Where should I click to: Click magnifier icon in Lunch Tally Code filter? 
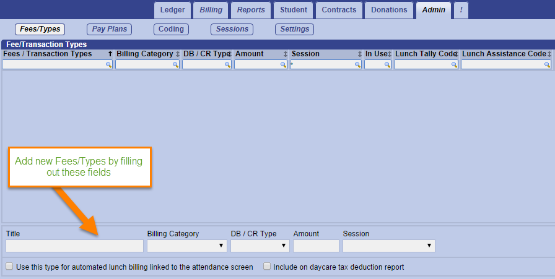(x=454, y=64)
